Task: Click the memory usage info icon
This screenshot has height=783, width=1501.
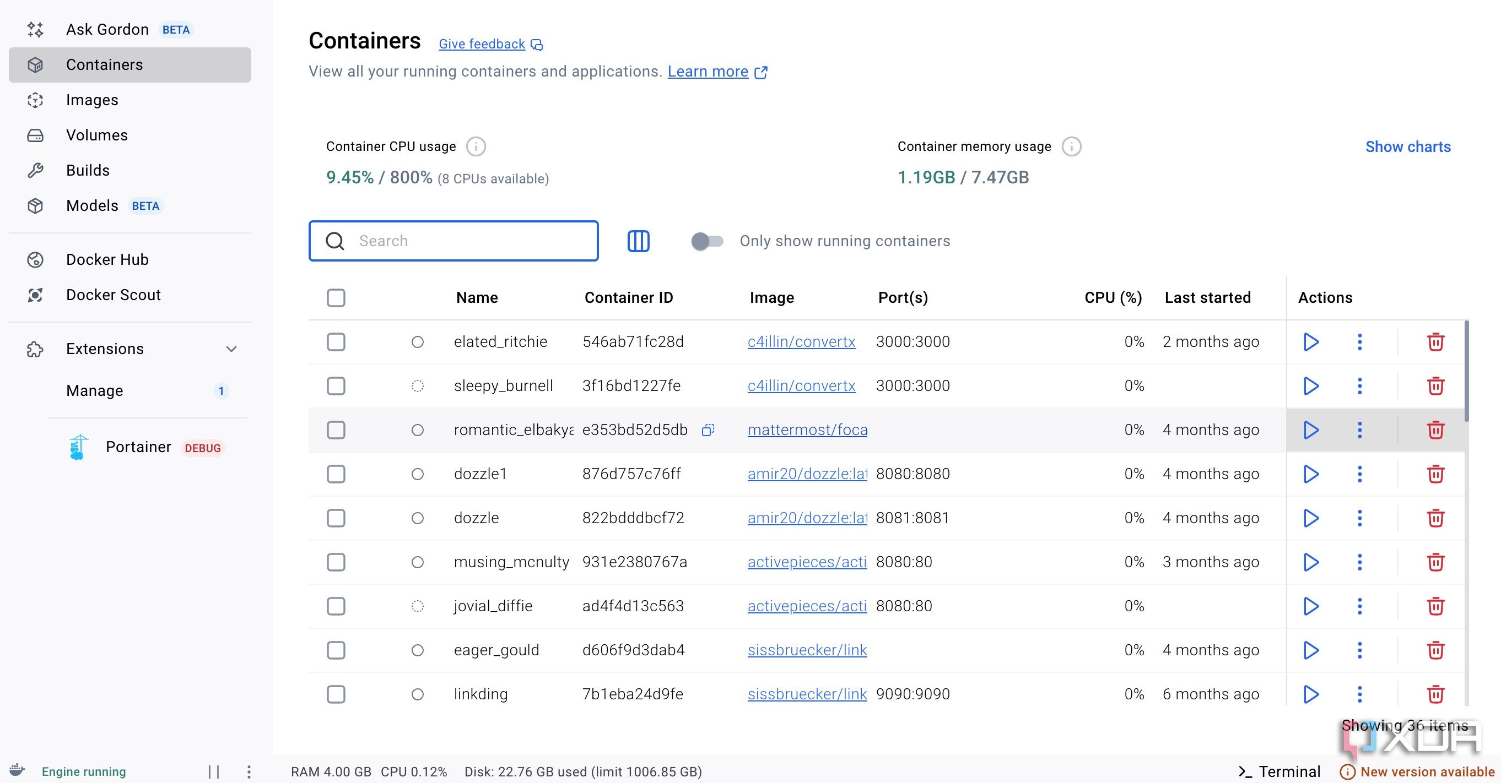Action: pos(1071,146)
